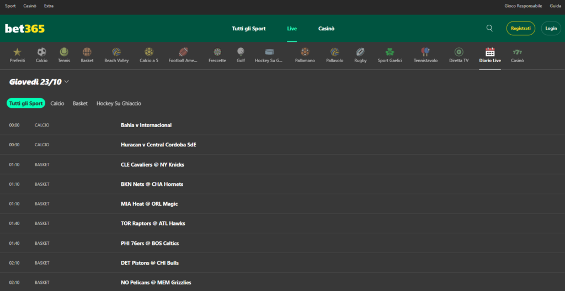
Task: Open the Casinò slot icon in sports bar
Action: (517, 52)
